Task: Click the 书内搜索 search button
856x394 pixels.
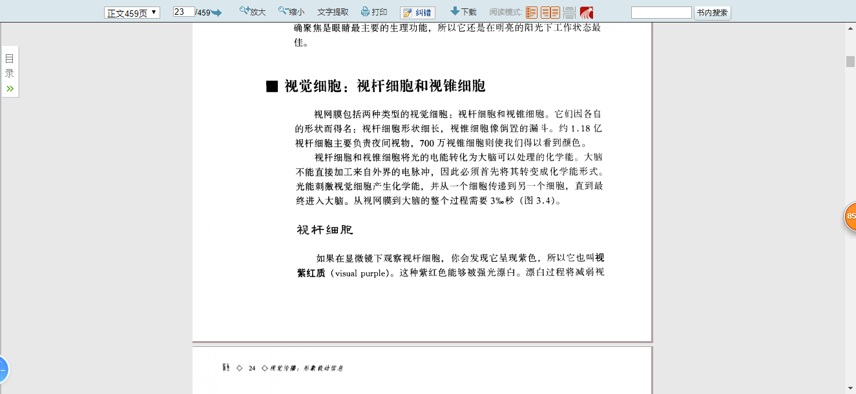Action: 712,12
